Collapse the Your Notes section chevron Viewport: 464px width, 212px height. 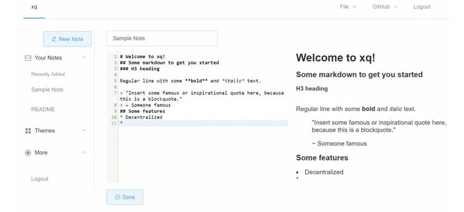coord(84,57)
